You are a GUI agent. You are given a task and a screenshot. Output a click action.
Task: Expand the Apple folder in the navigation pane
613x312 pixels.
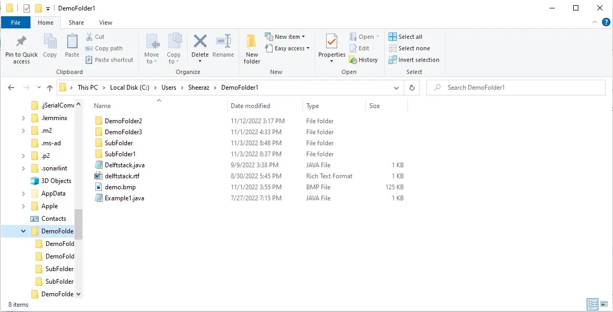23,206
